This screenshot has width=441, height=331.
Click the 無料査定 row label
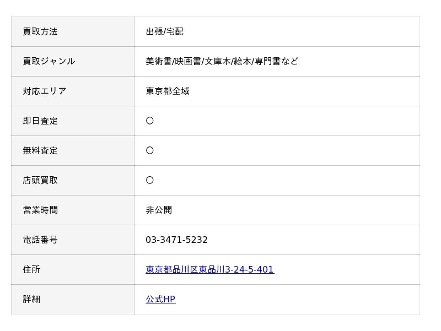click(x=40, y=150)
